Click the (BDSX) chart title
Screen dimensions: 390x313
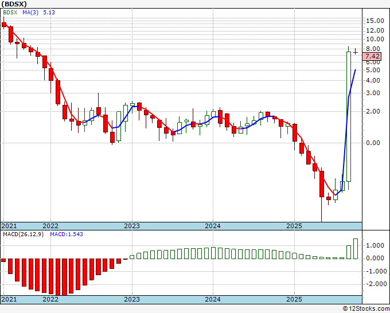(14, 4)
